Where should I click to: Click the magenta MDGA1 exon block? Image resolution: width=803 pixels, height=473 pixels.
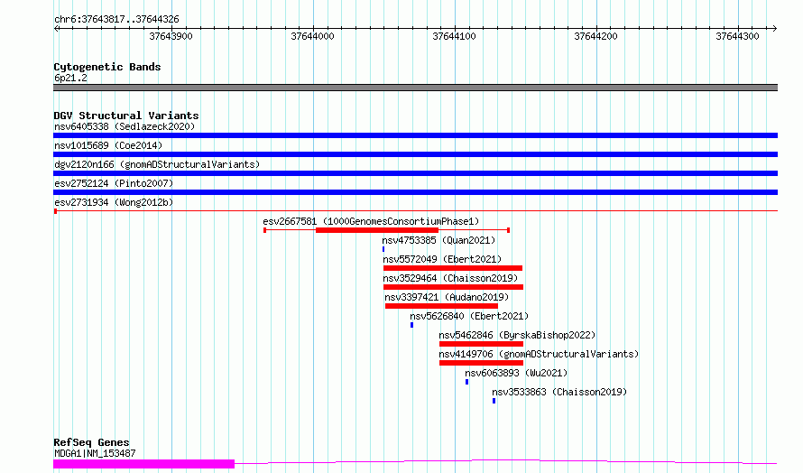click(x=143, y=464)
